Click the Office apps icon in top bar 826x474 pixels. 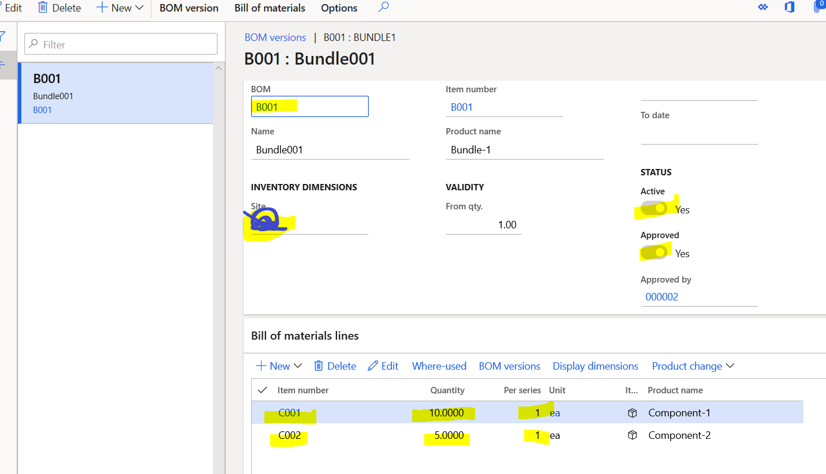tap(789, 7)
